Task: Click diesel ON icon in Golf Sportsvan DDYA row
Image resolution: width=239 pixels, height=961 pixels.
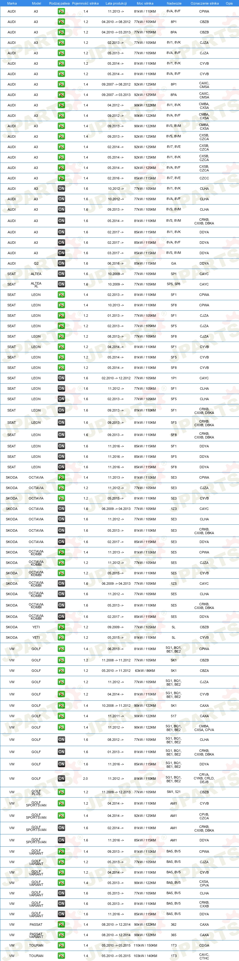Action: coord(61,840)
